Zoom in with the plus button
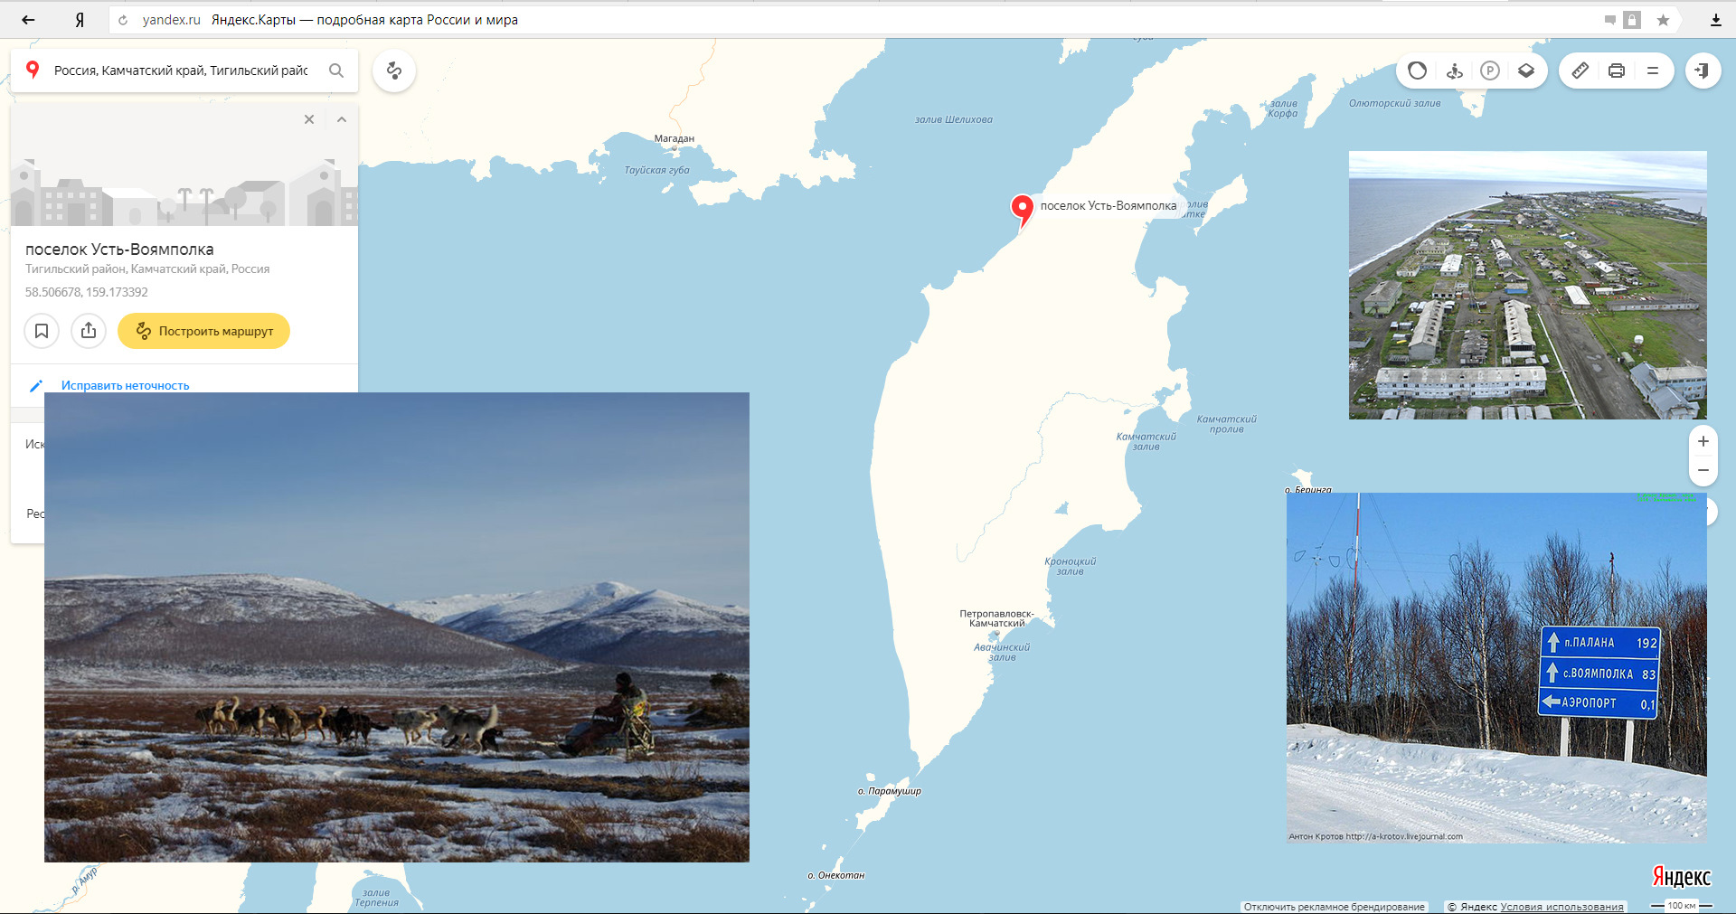 click(x=1703, y=442)
